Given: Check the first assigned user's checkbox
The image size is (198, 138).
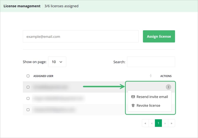Looking at the screenshot, I should (28, 87).
